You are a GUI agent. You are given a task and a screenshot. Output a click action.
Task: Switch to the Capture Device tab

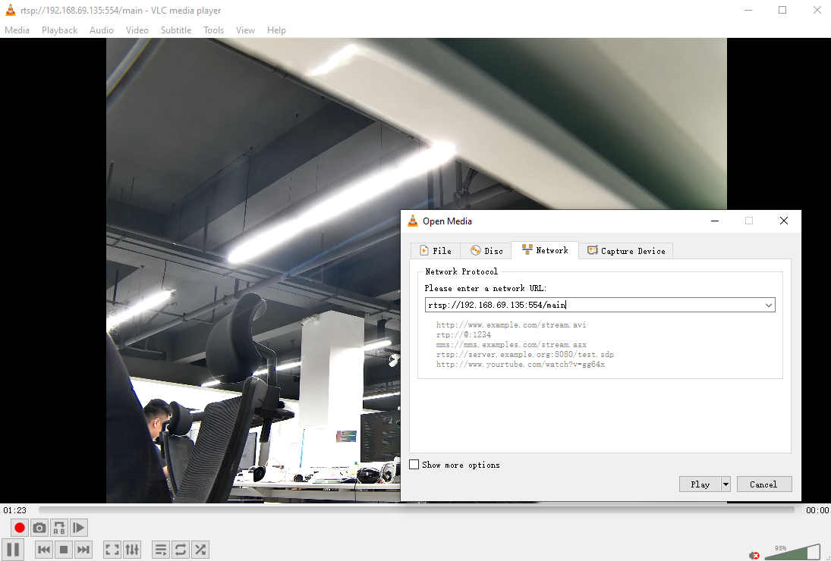(626, 251)
